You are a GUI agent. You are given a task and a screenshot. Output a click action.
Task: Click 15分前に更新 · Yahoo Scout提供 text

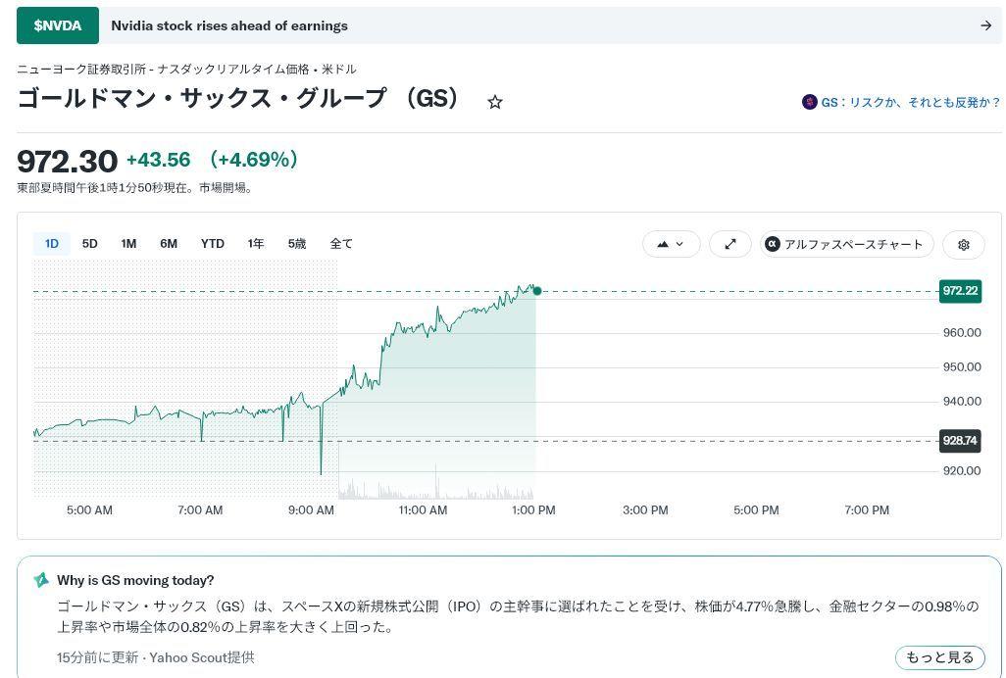click(x=155, y=657)
